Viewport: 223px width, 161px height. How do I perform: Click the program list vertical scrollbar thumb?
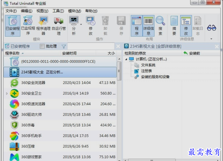point(119,71)
